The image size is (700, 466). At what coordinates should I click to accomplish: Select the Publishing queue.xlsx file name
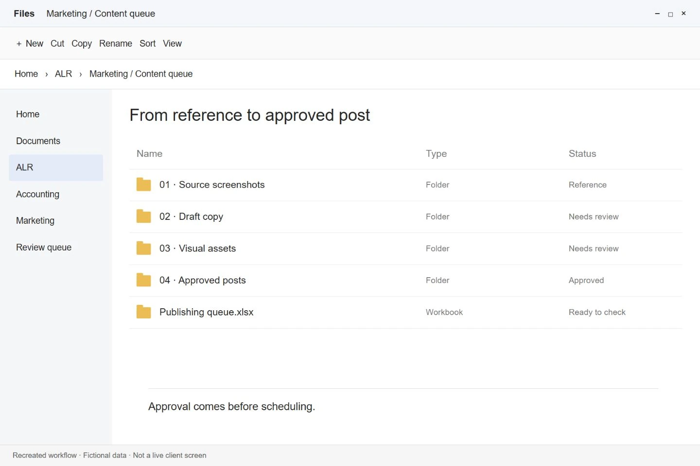pos(206,312)
